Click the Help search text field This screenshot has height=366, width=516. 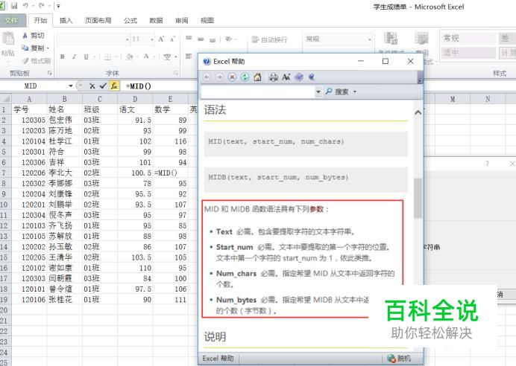pyautogui.click(x=258, y=91)
